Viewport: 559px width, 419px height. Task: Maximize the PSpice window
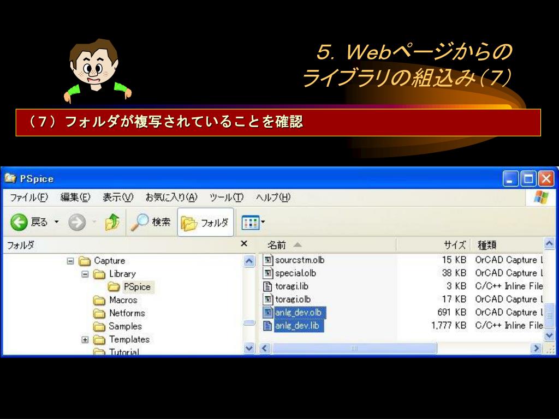click(x=528, y=179)
